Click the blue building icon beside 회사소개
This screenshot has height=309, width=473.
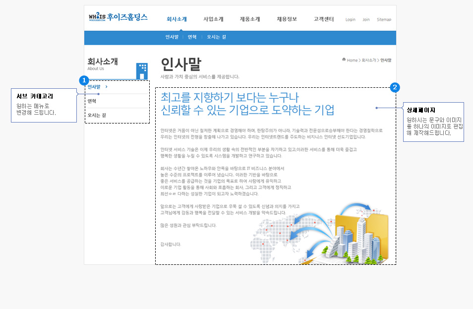[x=142, y=71]
